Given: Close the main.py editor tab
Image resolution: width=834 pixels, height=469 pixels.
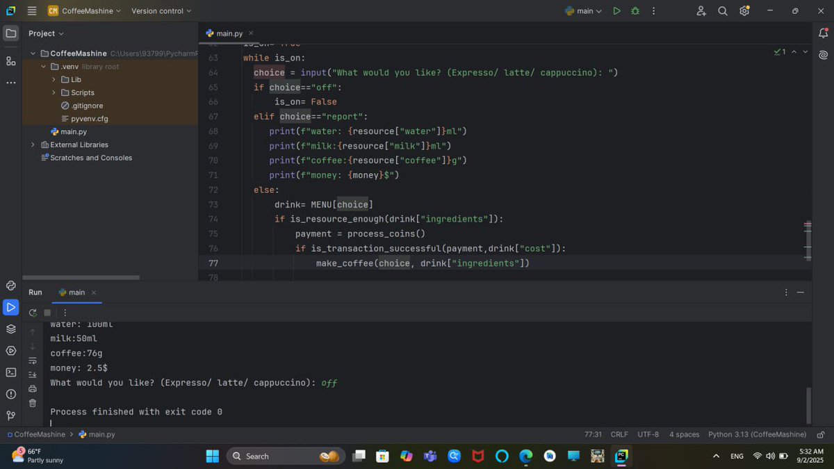Looking at the screenshot, I should 251,33.
